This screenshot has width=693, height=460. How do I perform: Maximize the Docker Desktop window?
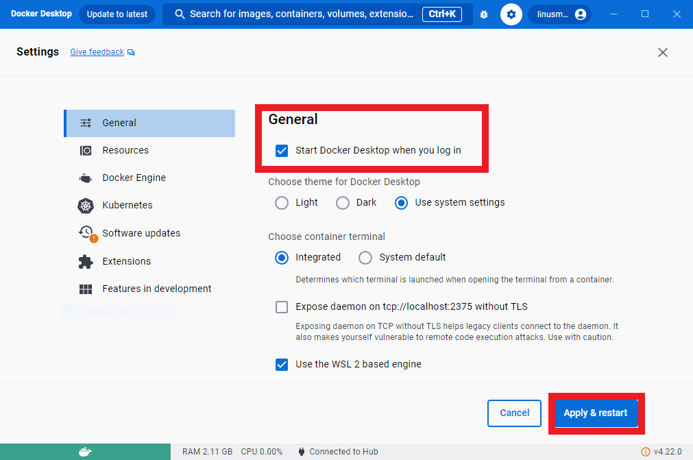[x=645, y=14]
